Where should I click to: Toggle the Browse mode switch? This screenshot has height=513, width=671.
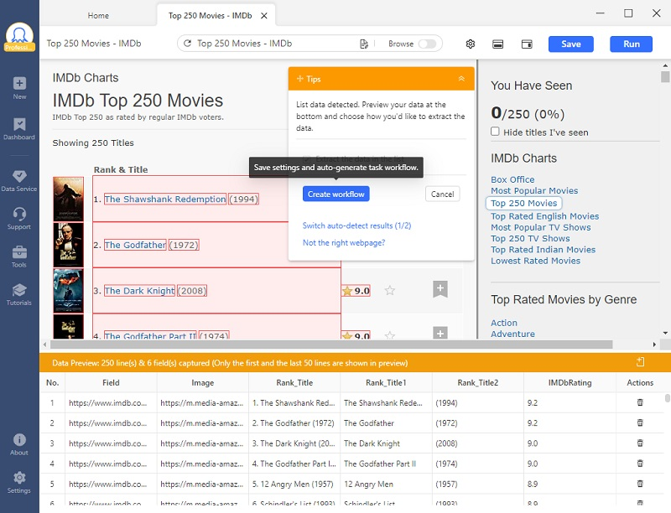427,44
